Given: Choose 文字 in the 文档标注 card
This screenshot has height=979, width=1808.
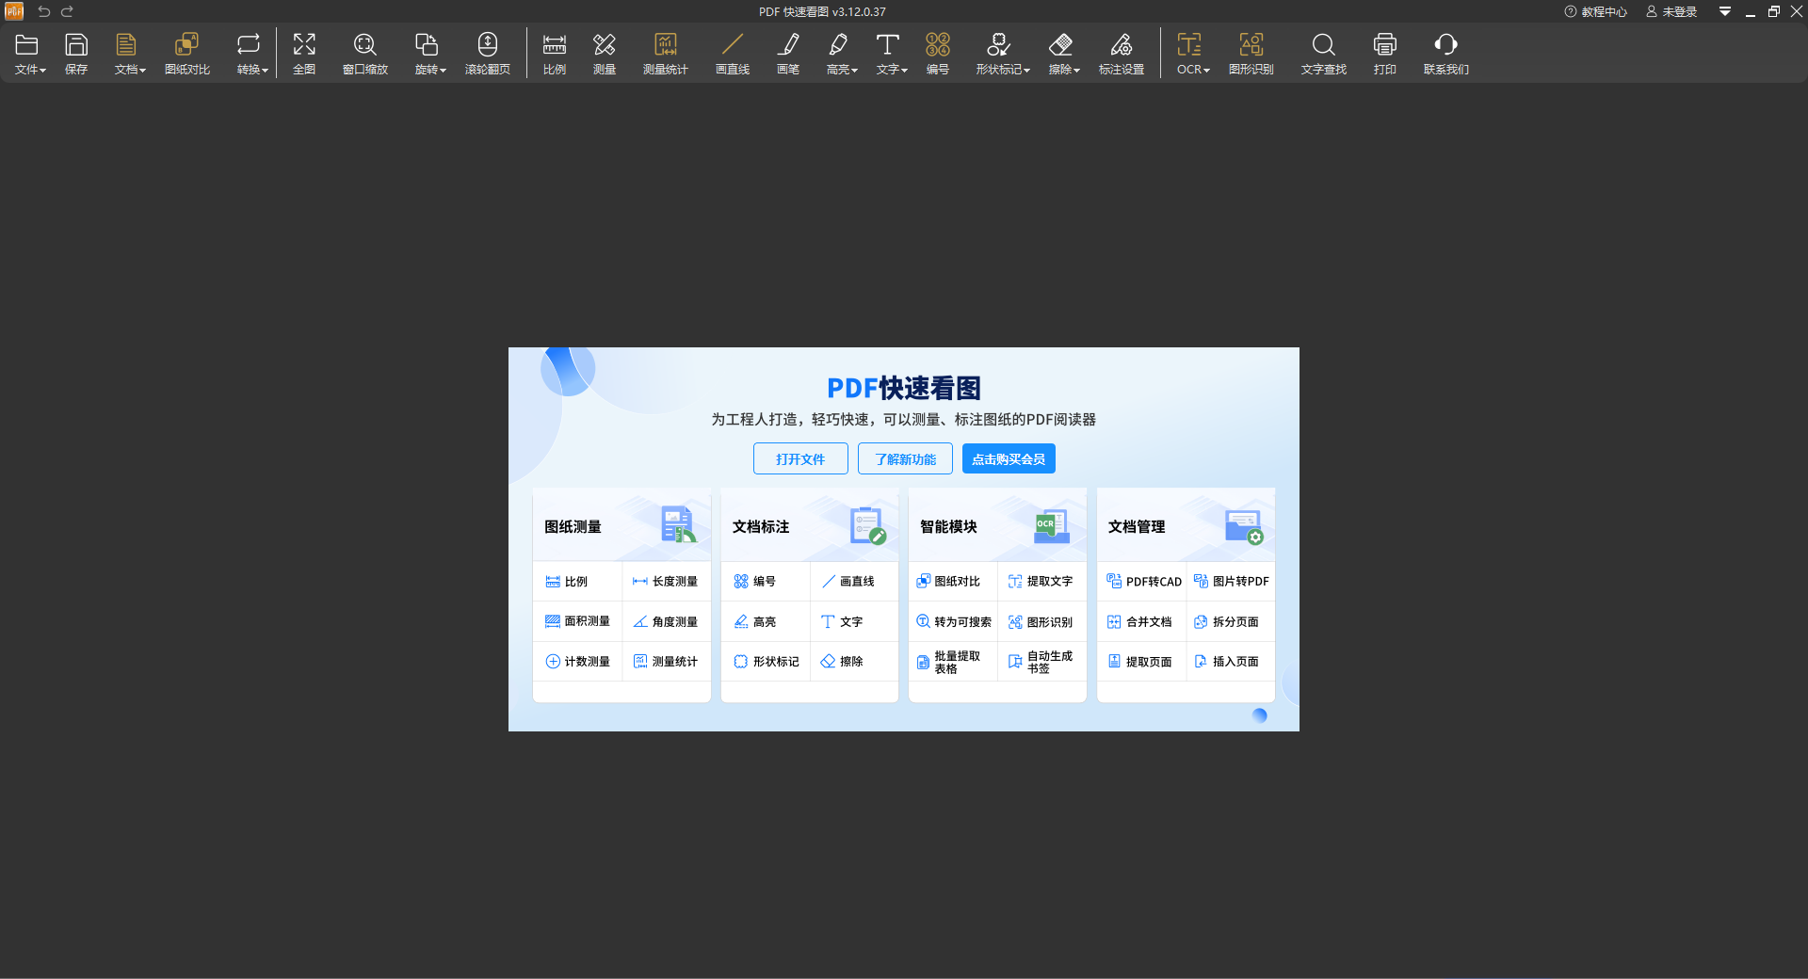Looking at the screenshot, I should (854, 621).
